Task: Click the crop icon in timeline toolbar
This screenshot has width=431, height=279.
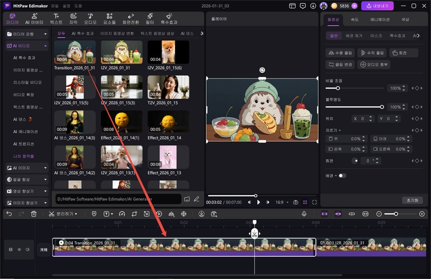Action: [134, 214]
